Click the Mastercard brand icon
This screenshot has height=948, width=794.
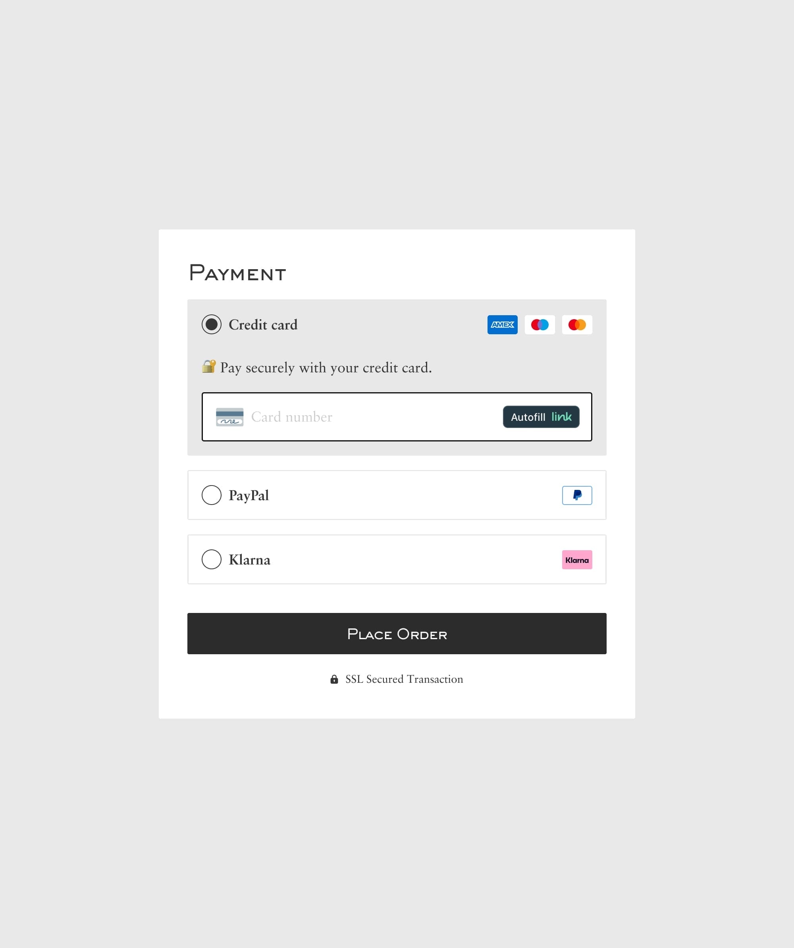pyautogui.click(x=576, y=325)
